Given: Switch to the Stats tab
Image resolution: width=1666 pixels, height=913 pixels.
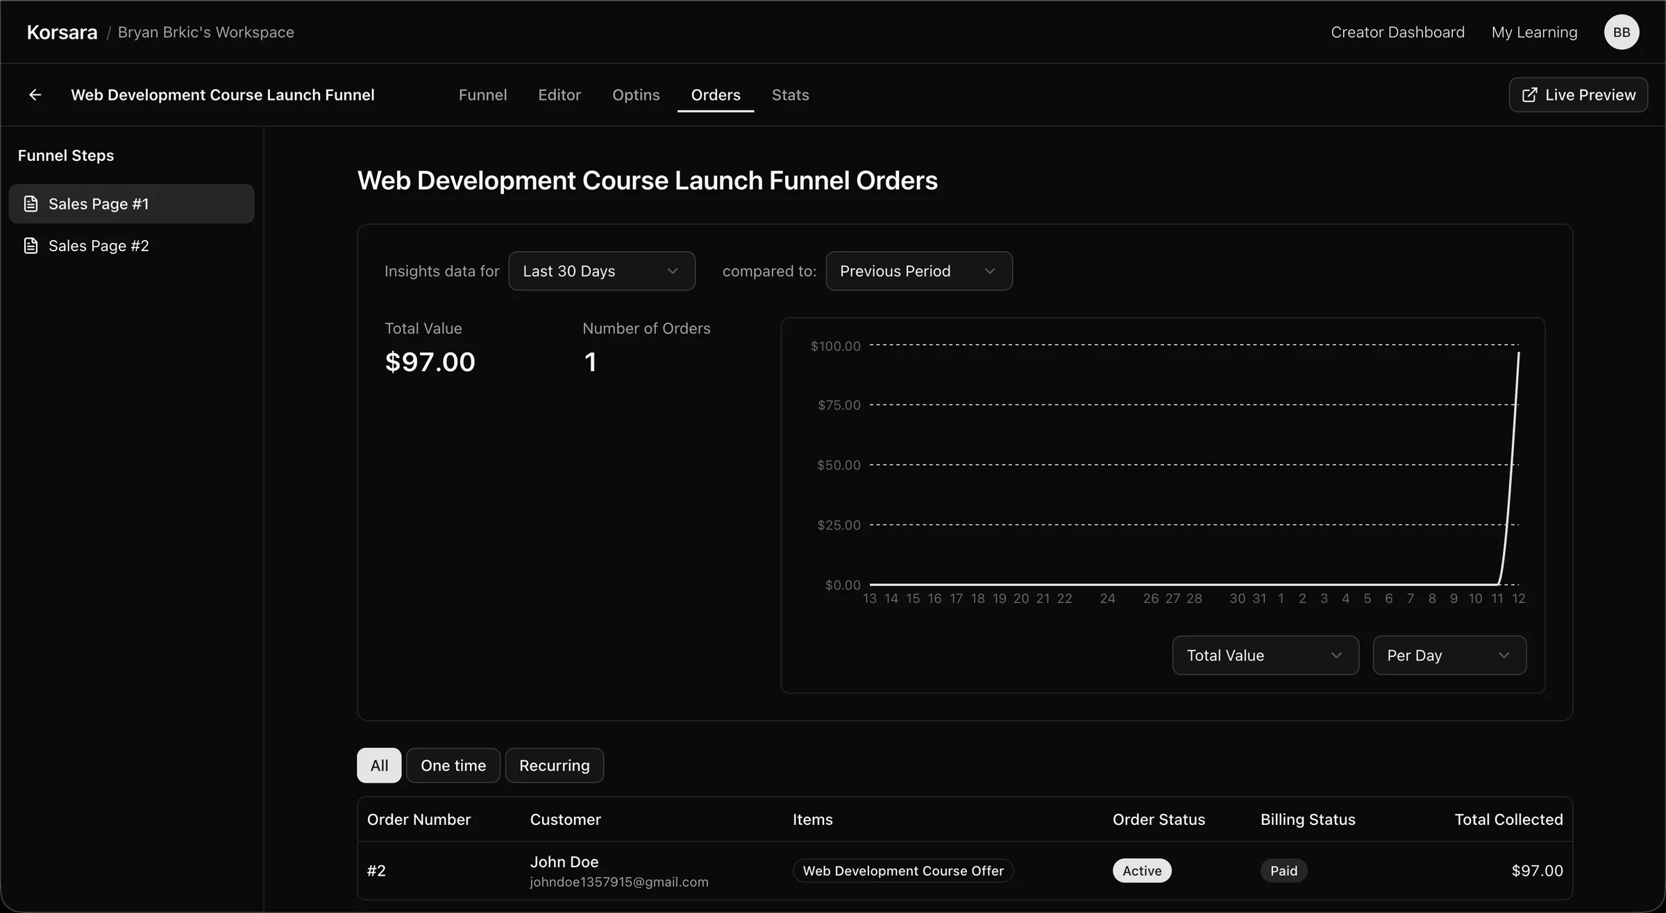Looking at the screenshot, I should click(x=791, y=95).
